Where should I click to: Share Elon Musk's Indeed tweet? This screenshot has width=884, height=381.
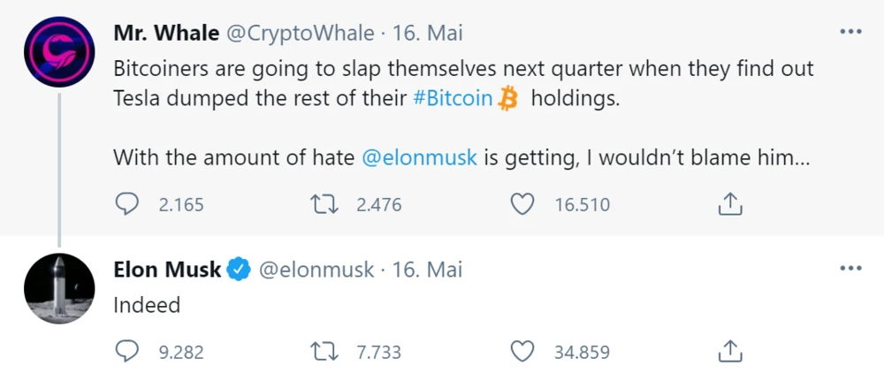click(729, 352)
